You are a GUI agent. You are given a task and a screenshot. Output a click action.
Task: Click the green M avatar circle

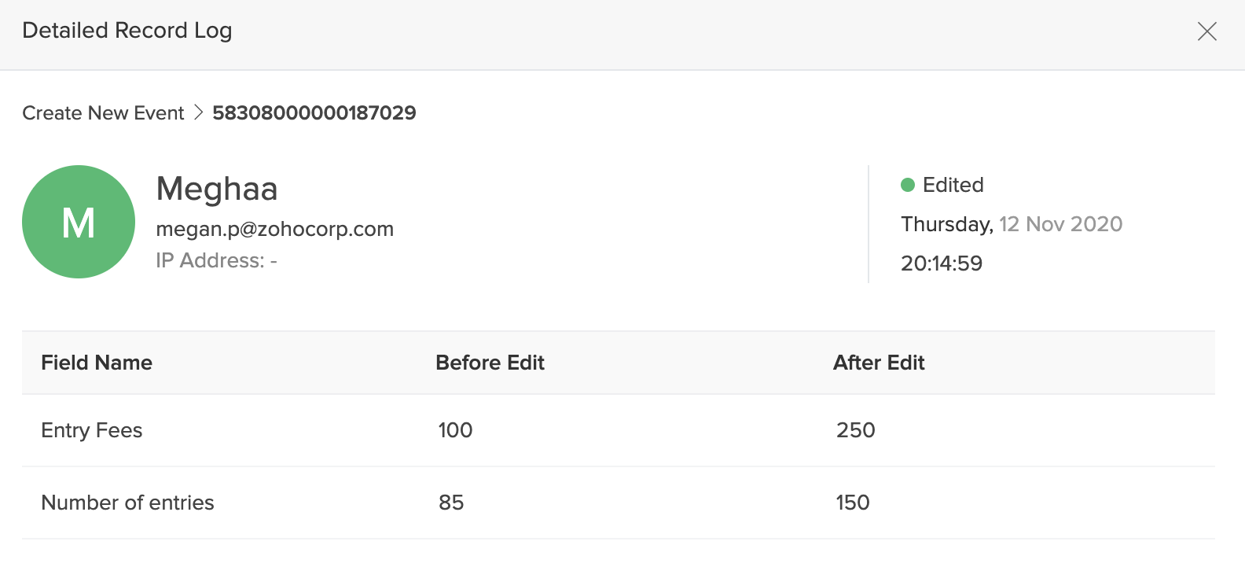click(79, 222)
